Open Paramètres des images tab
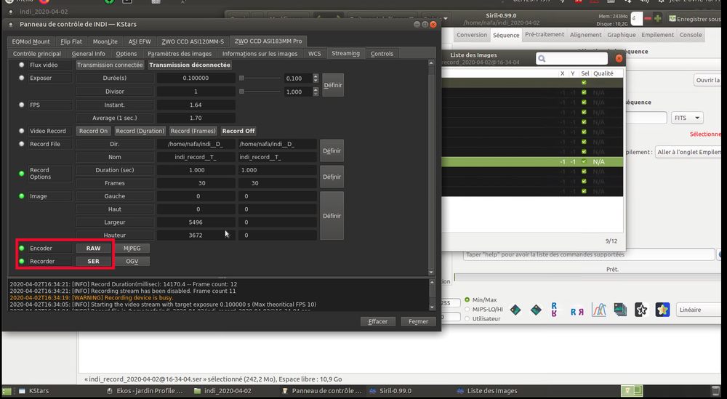 coord(180,54)
